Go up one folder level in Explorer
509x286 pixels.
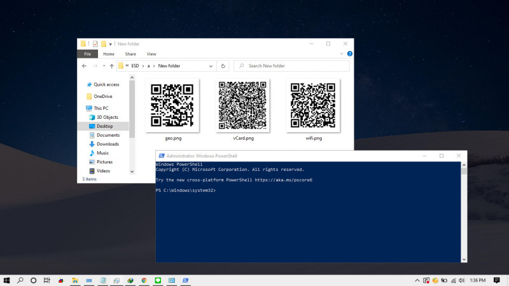coord(112,66)
